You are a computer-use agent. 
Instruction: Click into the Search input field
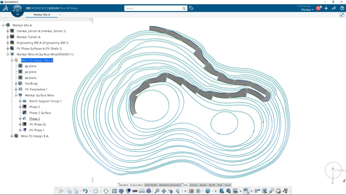153,8
